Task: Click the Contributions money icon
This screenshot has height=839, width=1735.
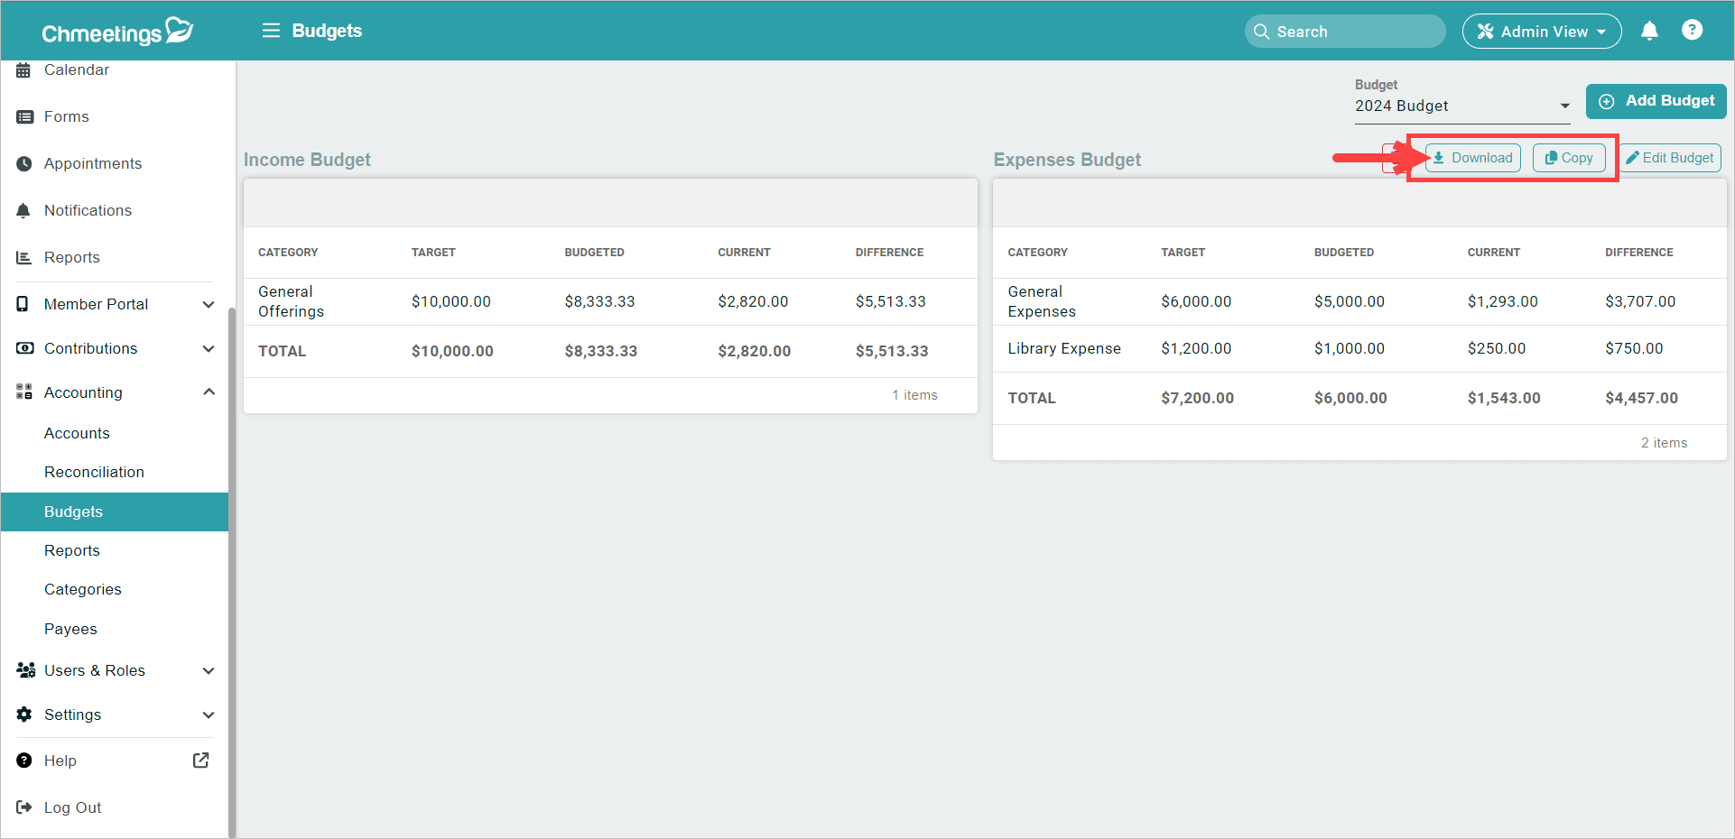Action: click(x=24, y=348)
